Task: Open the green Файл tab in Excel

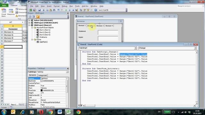Action: (x=4, y=5)
